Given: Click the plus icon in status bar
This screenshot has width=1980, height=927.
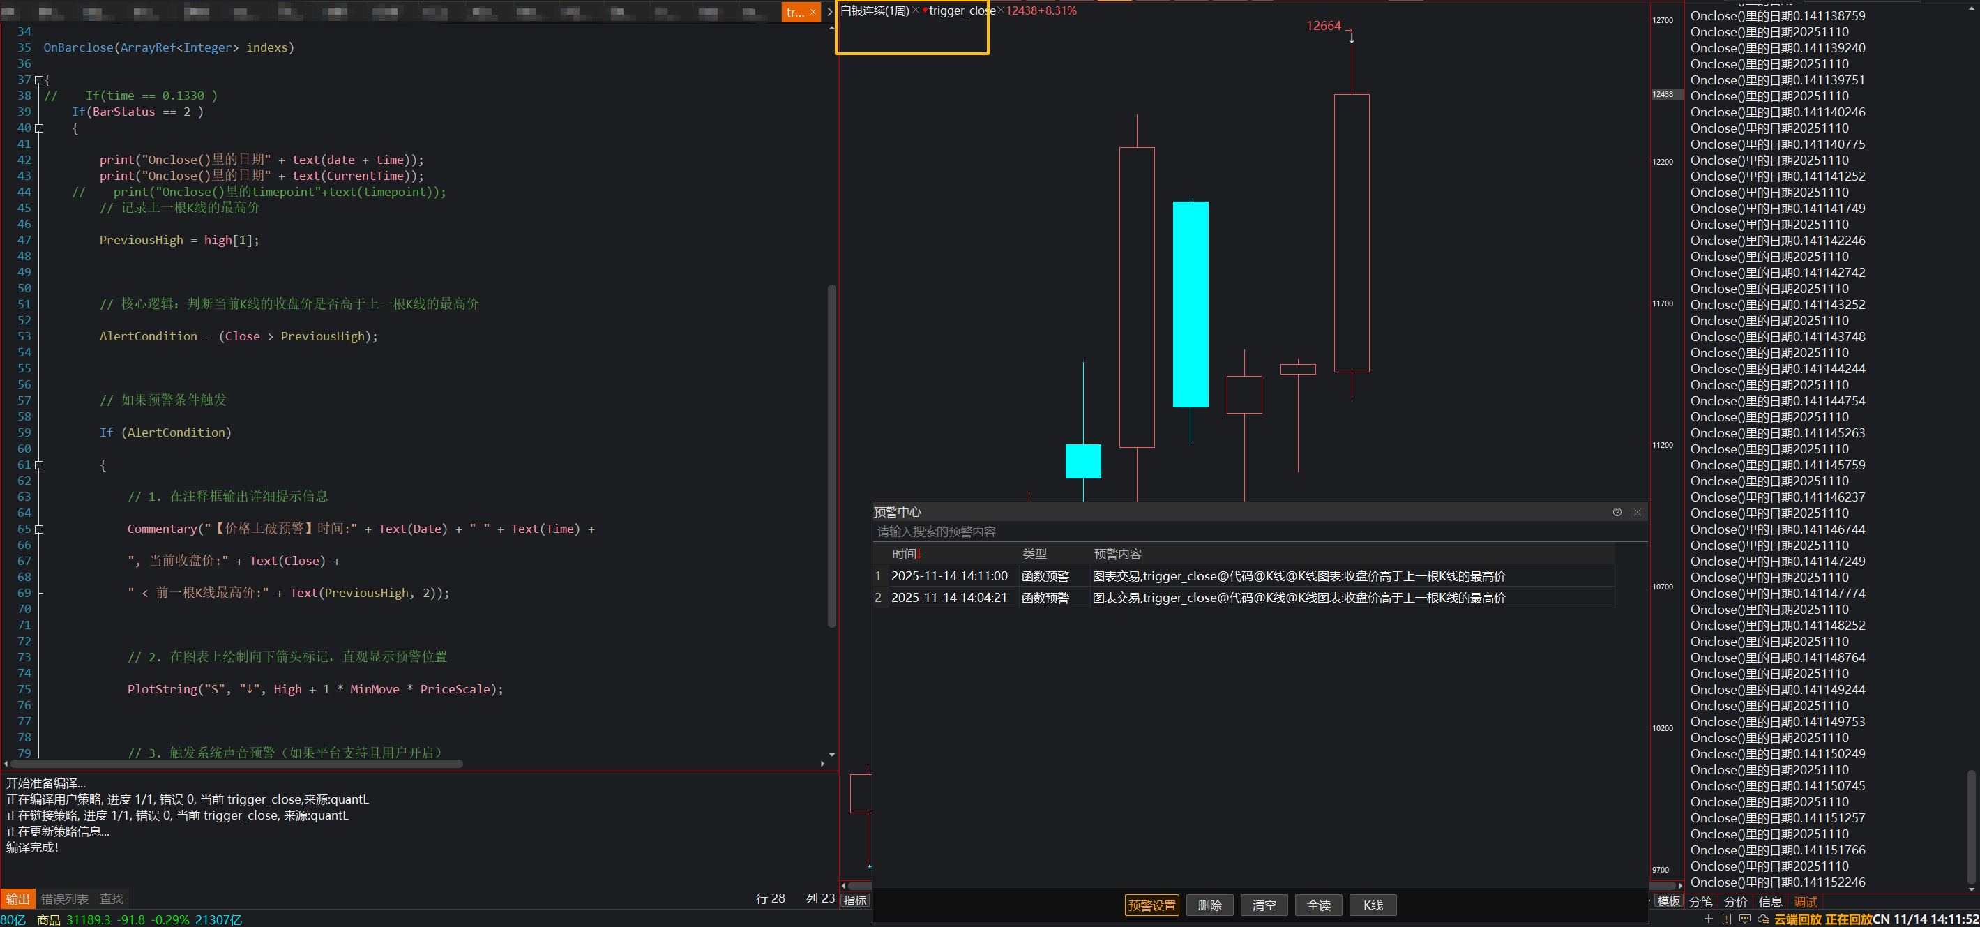Looking at the screenshot, I should [x=1708, y=919].
